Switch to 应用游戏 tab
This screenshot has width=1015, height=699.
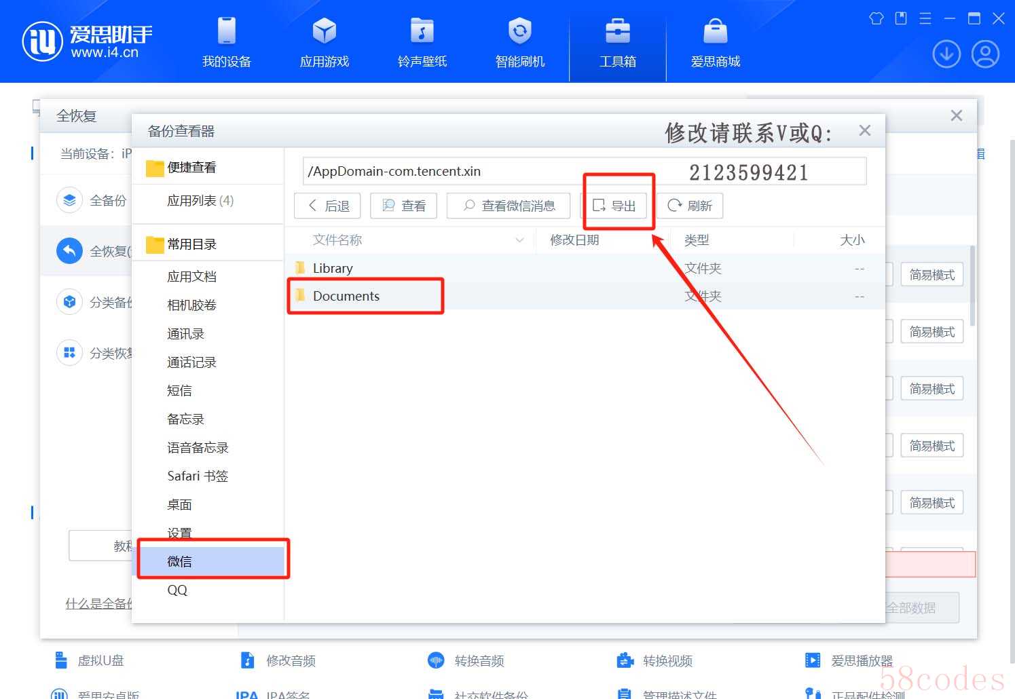pyautogui.click(x=325, y=42)
